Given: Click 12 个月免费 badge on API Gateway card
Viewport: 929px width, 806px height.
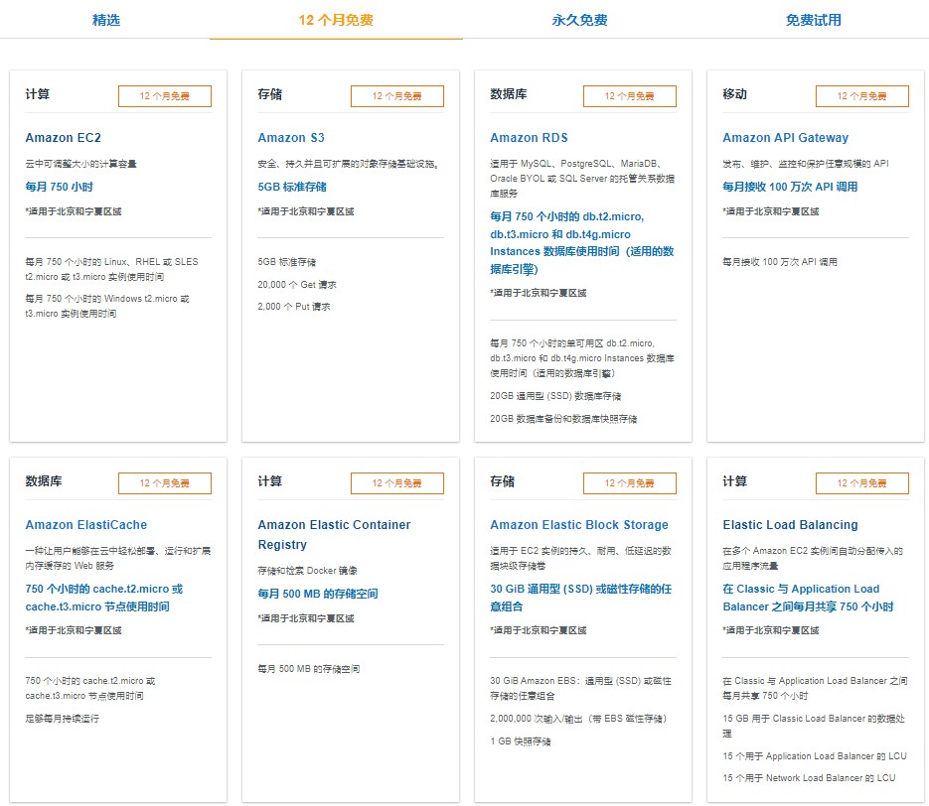Looking at the screenshot, I should (862, 96).
